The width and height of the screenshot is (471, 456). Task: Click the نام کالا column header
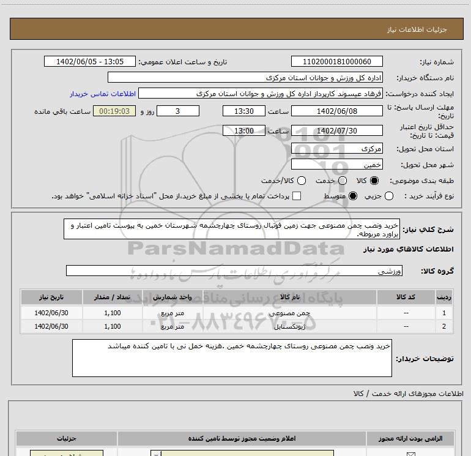click(x=289, y=297)
